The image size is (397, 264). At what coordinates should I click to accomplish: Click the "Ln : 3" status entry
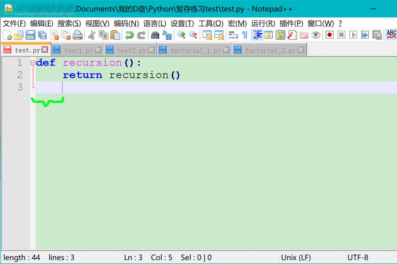coord(133,257)
